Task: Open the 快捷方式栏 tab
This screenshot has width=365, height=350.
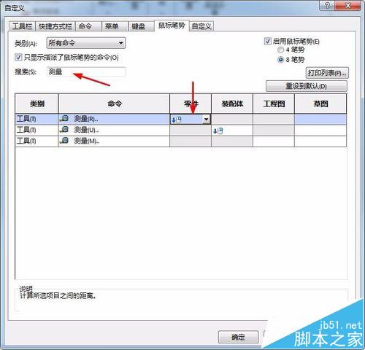Action: [55, 26]
